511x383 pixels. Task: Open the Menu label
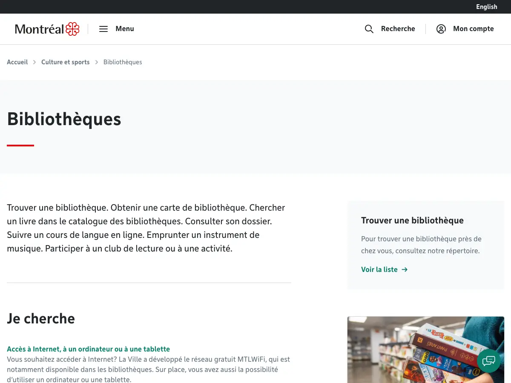click(x=125, y=29)
